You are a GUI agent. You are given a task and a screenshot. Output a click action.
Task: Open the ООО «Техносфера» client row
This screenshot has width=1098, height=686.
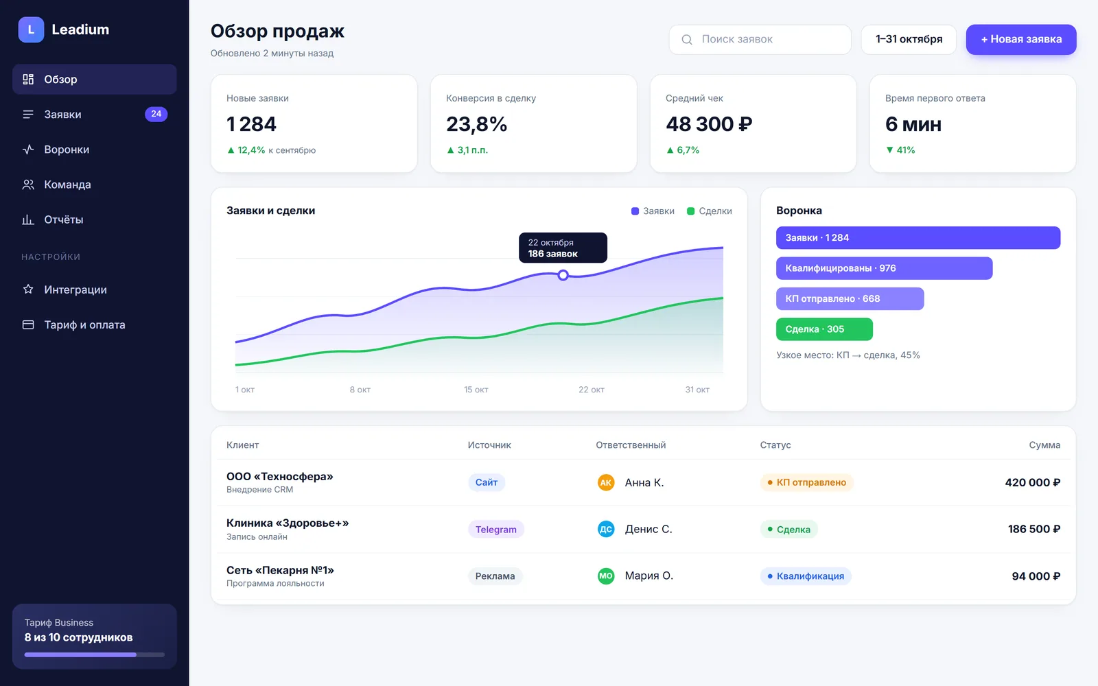[643, 482]
